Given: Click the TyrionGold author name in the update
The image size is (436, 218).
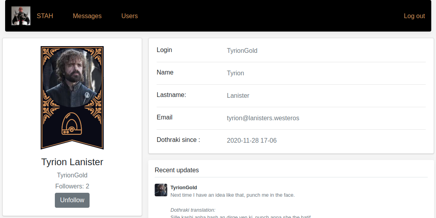Looking at the screenshot, I should click(183, 188).
